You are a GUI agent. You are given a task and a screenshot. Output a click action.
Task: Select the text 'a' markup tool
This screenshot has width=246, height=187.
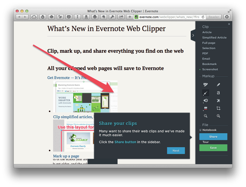pyautogui.click(x=218, y=93)
